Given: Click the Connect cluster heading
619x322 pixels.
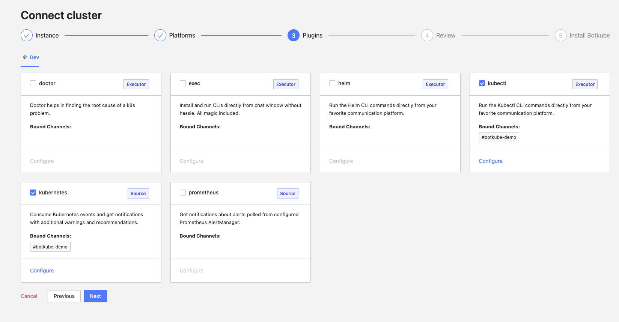Looking at the screenshot, I should (61, 15).
